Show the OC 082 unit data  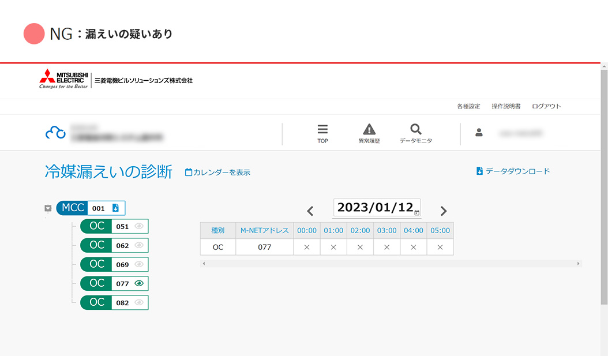click(138, 302)
